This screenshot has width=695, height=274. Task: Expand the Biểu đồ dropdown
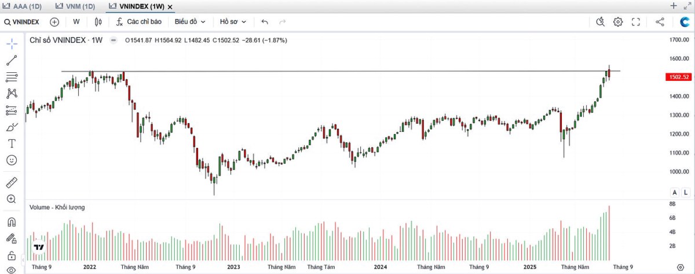[x=190, y=21]
